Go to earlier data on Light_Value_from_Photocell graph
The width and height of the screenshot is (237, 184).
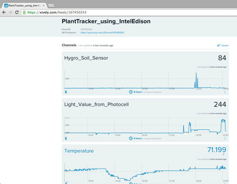66,139
